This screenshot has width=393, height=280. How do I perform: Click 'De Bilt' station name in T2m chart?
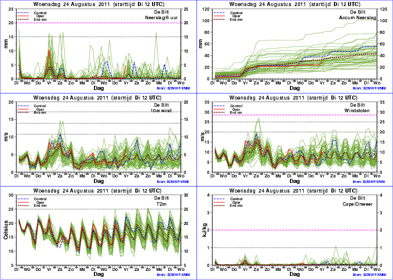[161, 198]
